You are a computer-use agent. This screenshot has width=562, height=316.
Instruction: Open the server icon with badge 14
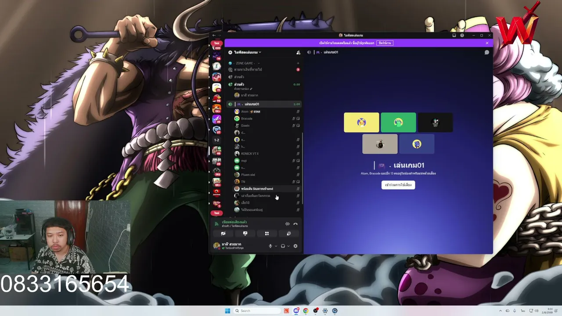tap(216, 55)
